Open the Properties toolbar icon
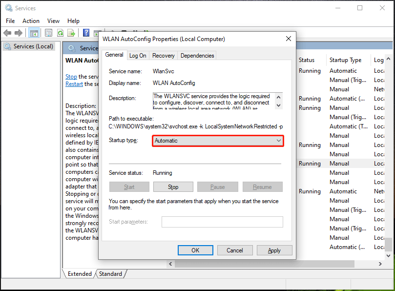This screenshot has width=395, height=291. point(48,33)
